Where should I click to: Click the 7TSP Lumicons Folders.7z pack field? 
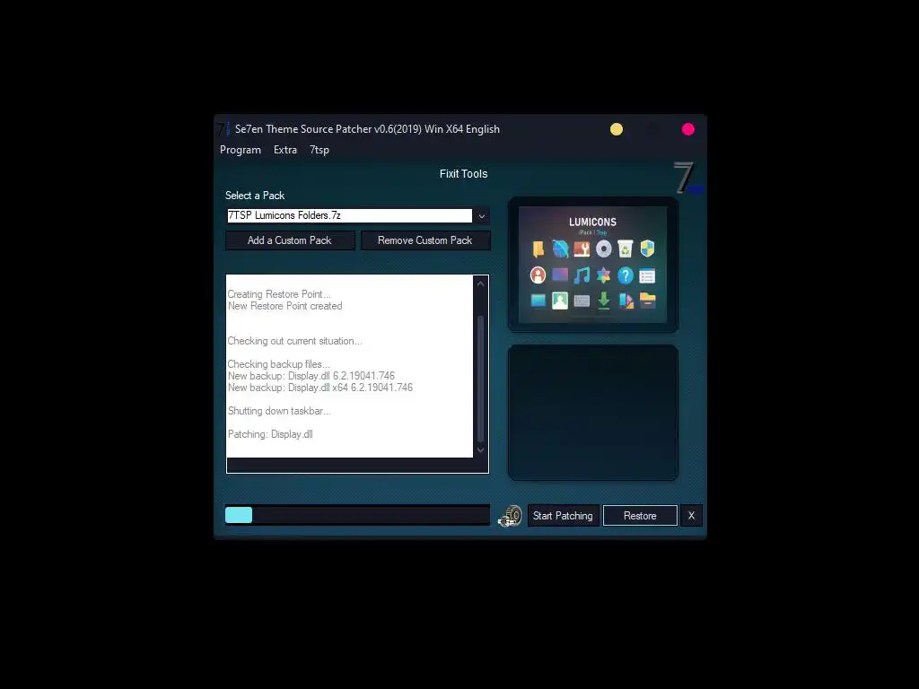click(x=349, y=215)
